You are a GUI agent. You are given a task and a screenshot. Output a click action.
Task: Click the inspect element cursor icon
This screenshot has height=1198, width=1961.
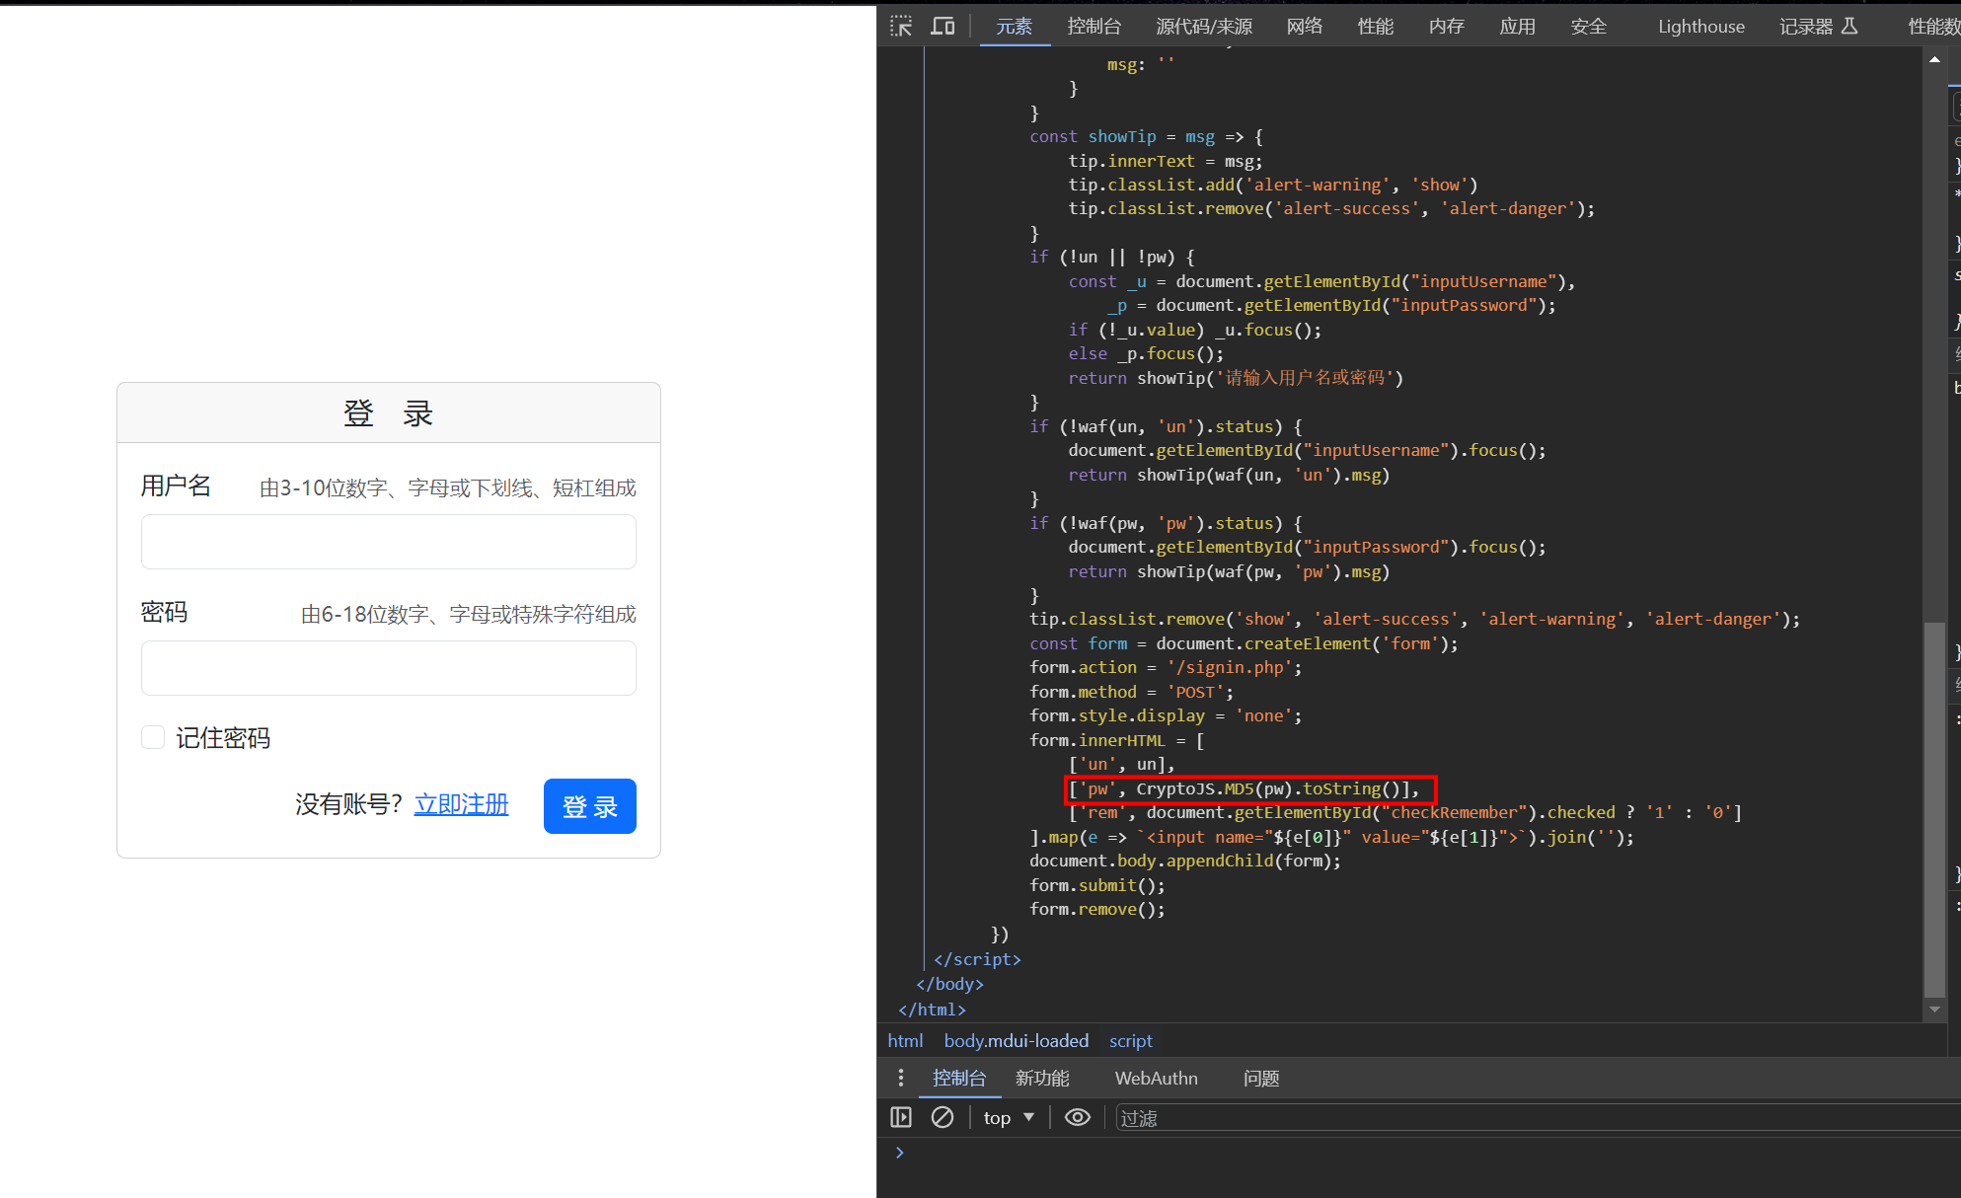tap(901, 20)
